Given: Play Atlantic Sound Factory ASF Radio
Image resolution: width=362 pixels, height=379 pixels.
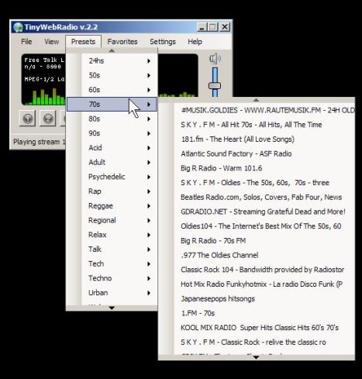Looking at the screenshot, I should [x=257, y=153].
